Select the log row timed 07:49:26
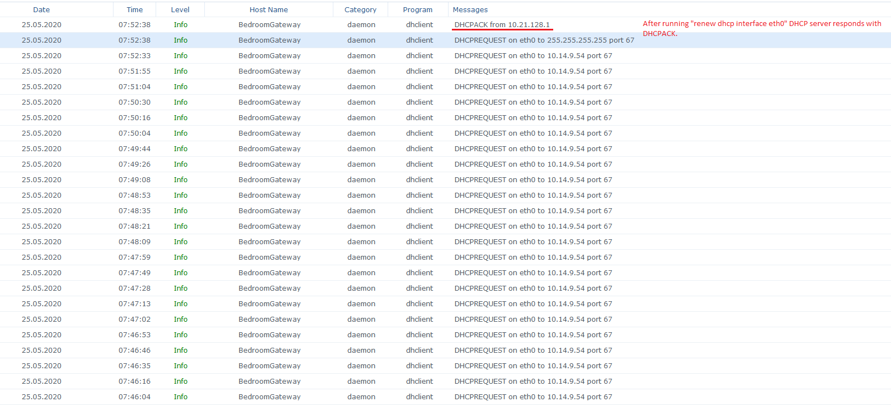The width and height of the screenshot is (891, 407). click(445, 164)
